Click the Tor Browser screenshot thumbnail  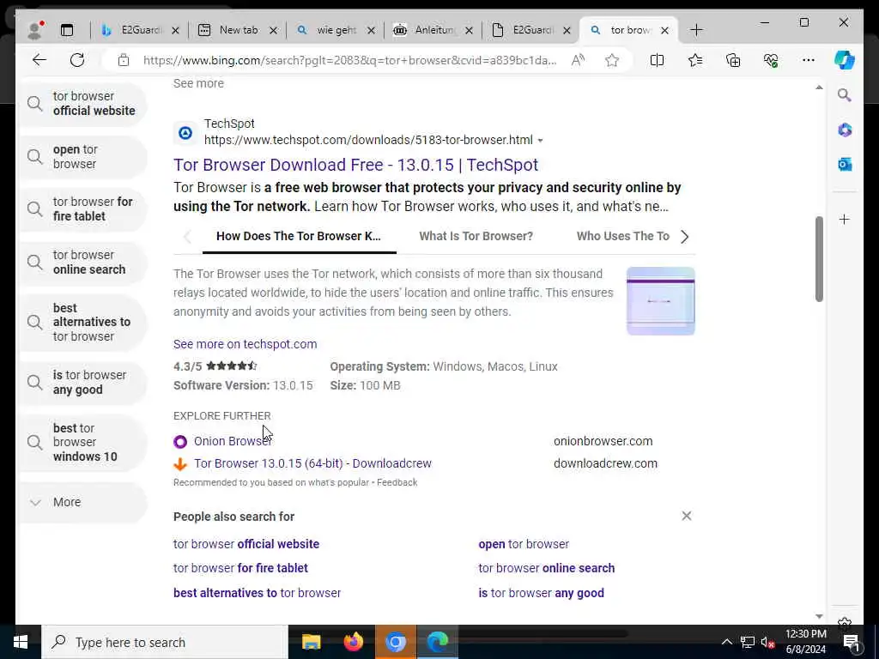(660, 301)
